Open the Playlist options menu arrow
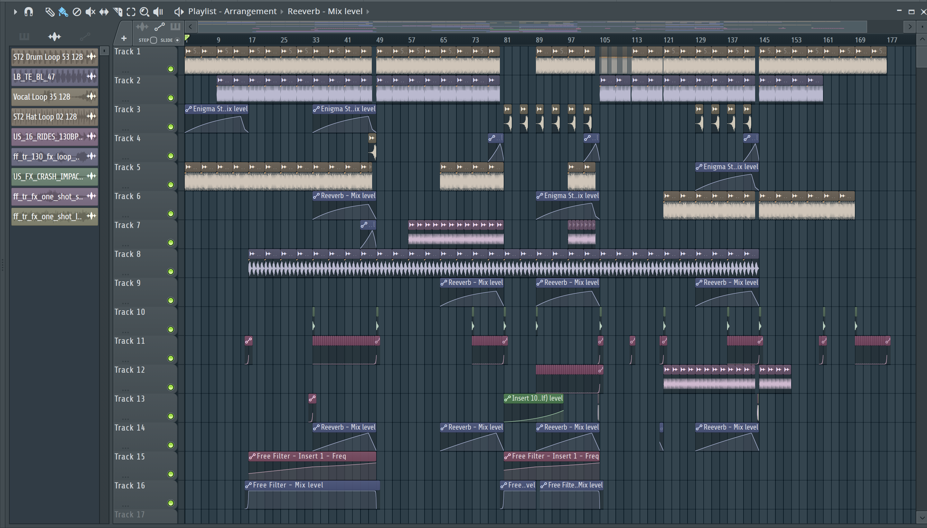Screen dimensions: 927x528 [15, 12]
